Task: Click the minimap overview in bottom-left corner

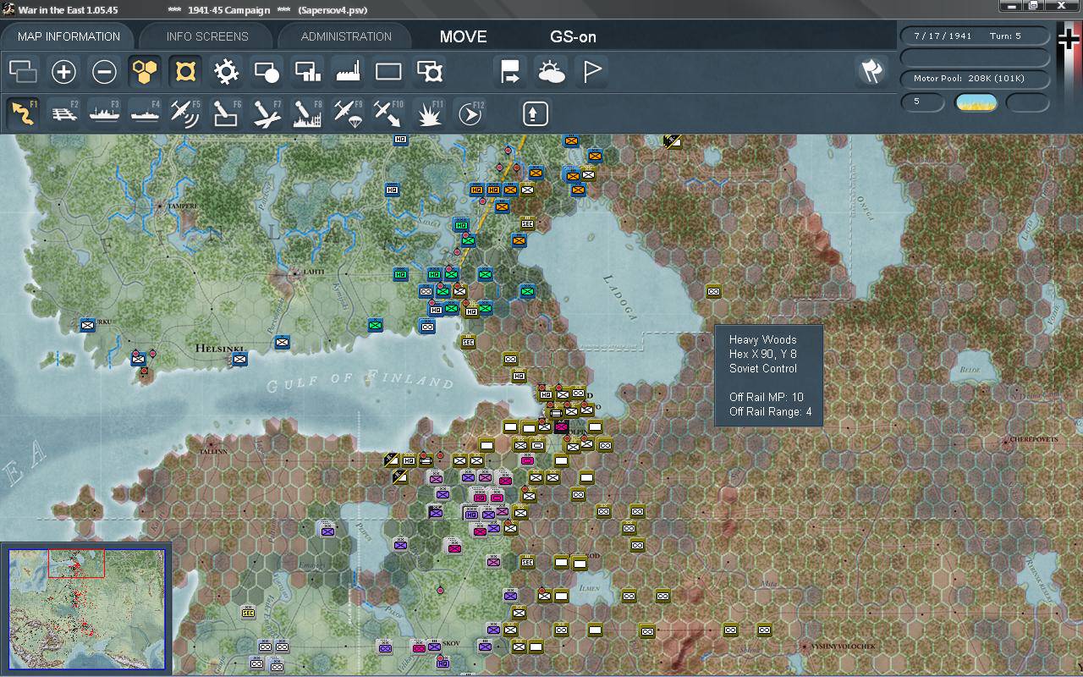Action: coord(86,608)
